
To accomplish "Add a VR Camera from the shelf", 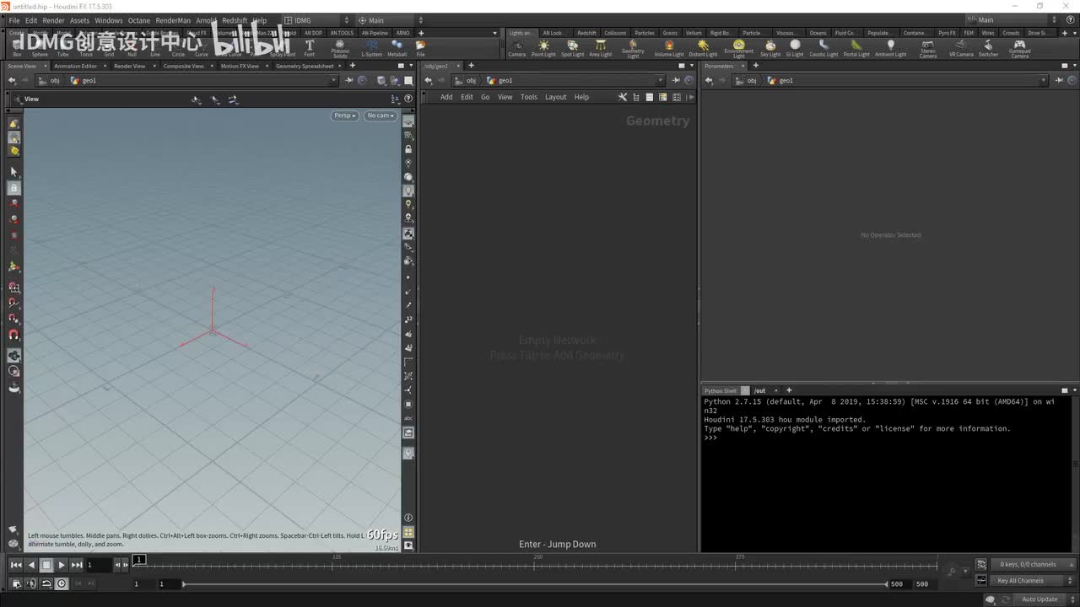I will tap(961, 48).
